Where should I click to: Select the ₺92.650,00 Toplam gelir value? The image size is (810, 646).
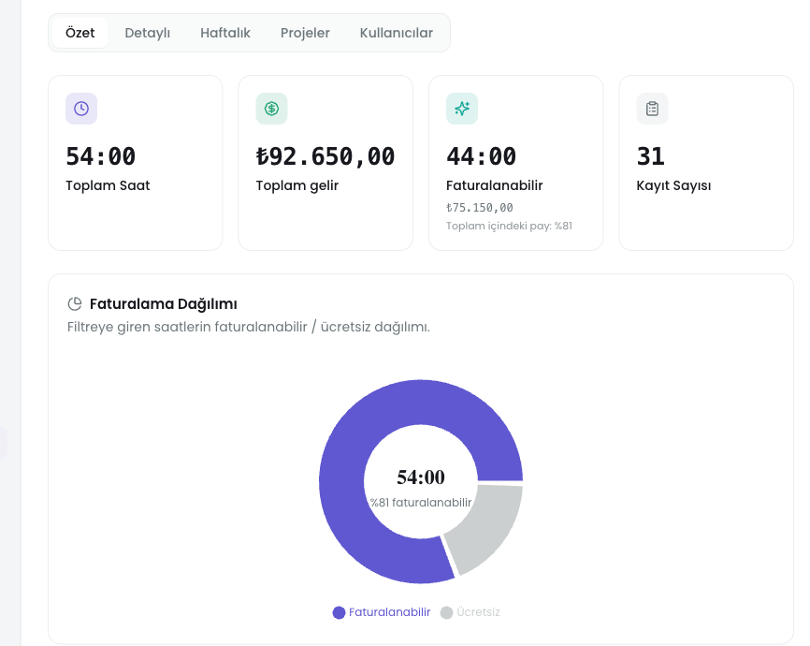tap(325, 156)
